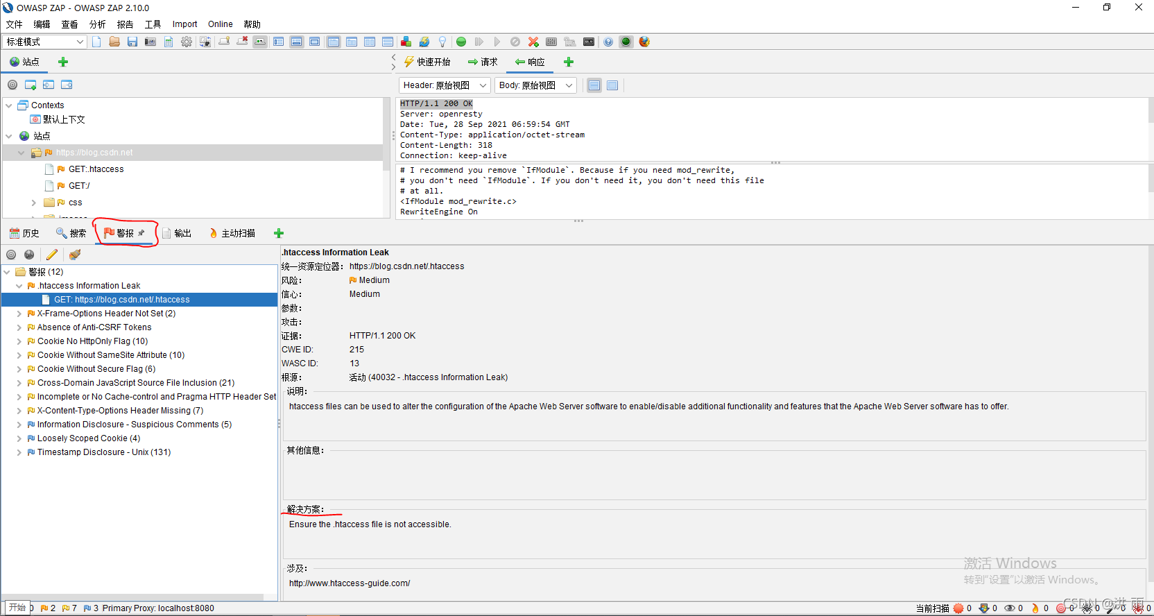The height and width of the screenshot is (616, 1154).
Task: Select the split header/body view toggle
Action: pyautogui.click(x=594, y=85)
